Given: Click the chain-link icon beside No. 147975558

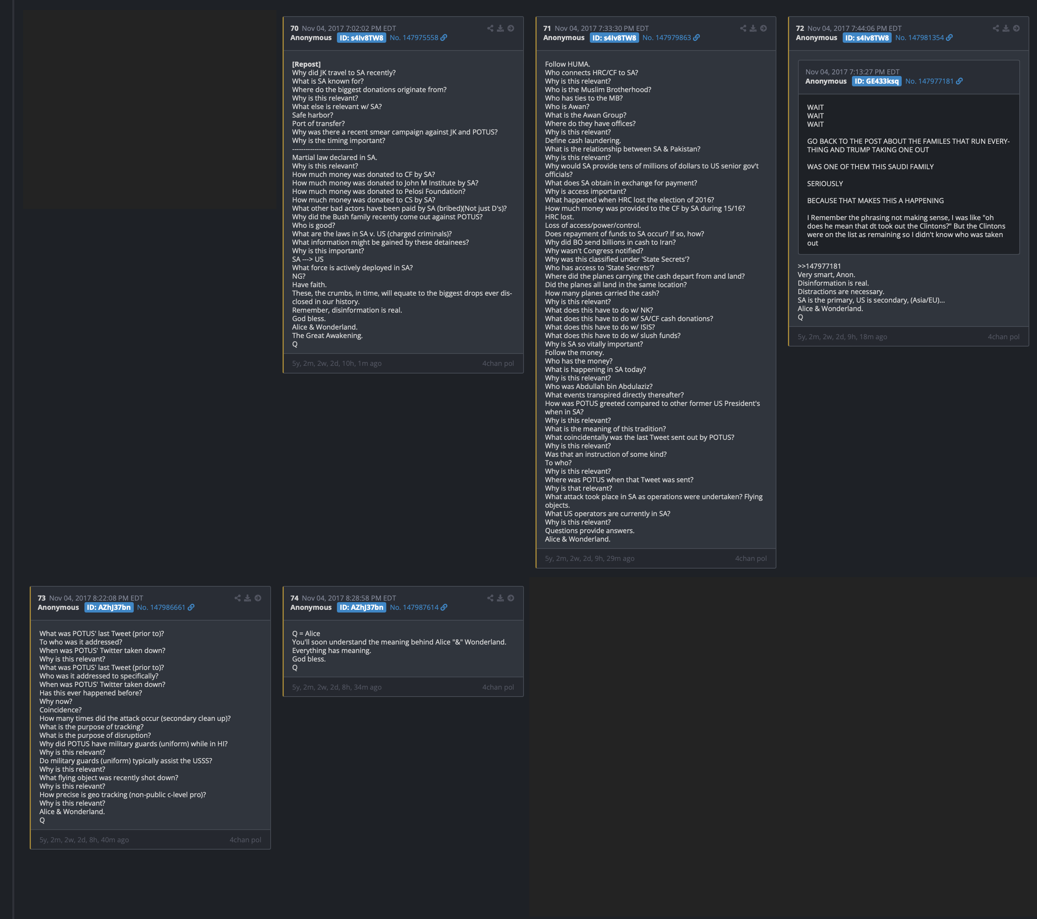Looking at the screenshot, I should 444,37.
